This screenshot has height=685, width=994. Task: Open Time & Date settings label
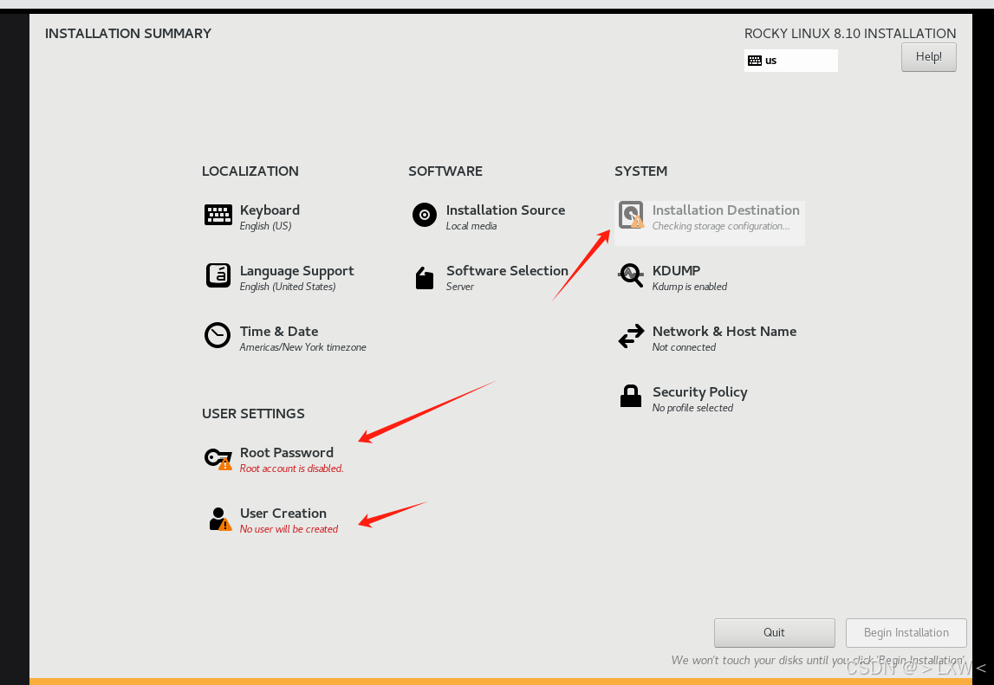tap(279, 331)
